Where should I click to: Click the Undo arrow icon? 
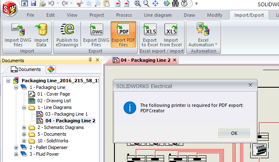pos(51,3)
